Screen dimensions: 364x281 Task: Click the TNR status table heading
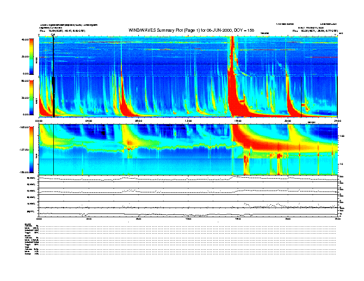pos(27,247)
